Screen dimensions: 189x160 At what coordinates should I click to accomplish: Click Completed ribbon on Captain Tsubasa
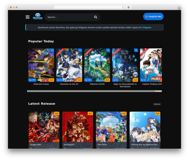click(144, 52)
